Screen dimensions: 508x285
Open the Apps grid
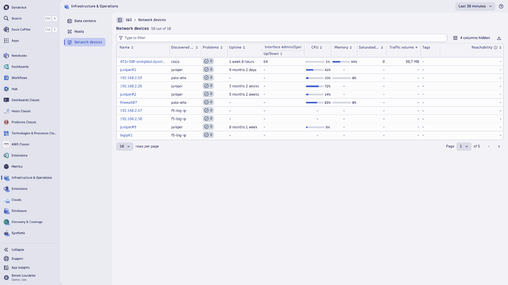click(x=15, y=41)
